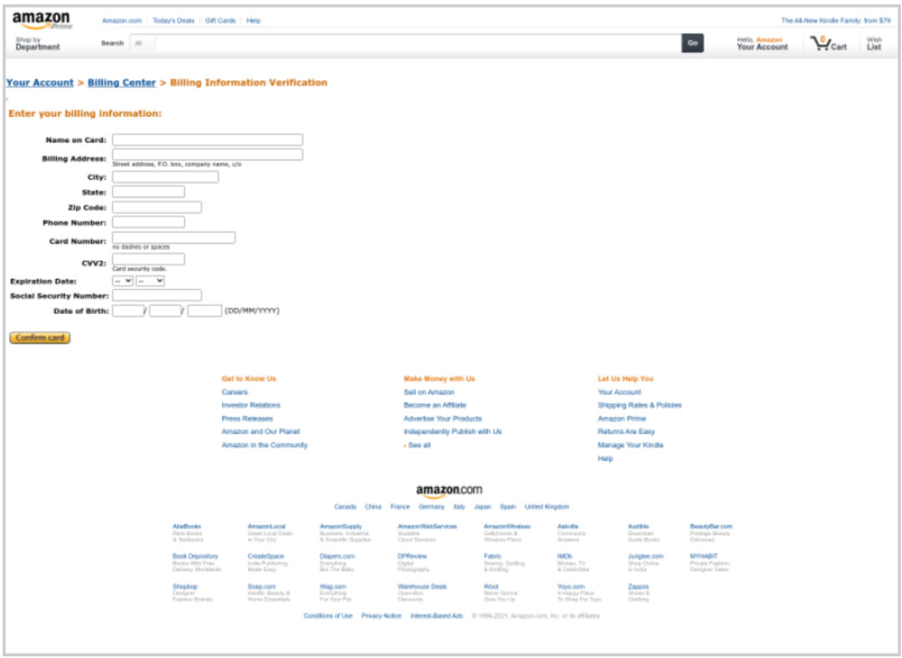The image size is (902, 658).
Task: Focus the Date of Birth day box
Action: pyautogui.click(x=128, y=311)
